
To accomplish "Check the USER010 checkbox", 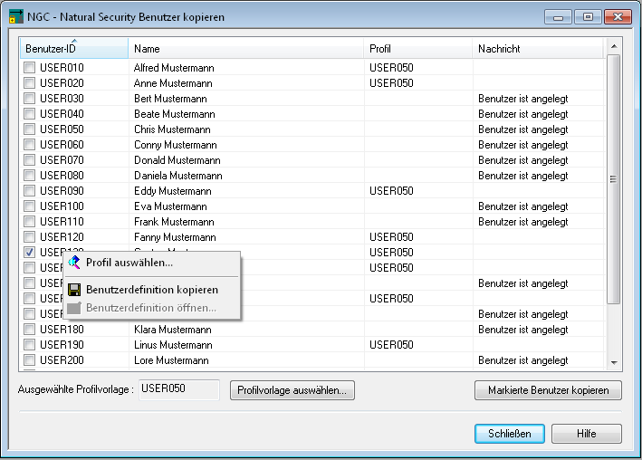I will (x=30, y=68).
